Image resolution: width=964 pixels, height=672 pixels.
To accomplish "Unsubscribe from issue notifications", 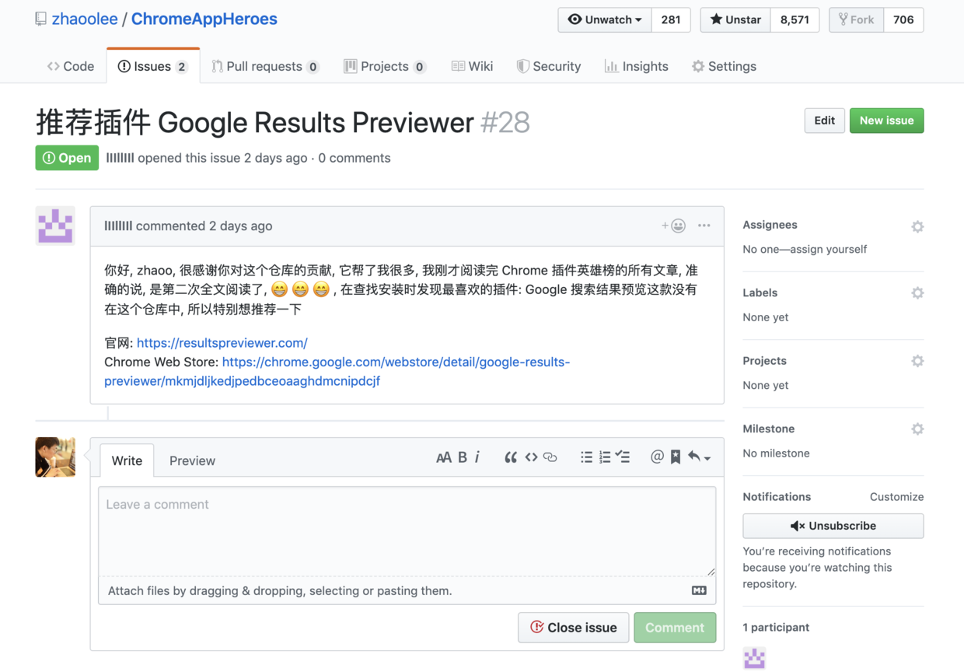I will (833, 526).
